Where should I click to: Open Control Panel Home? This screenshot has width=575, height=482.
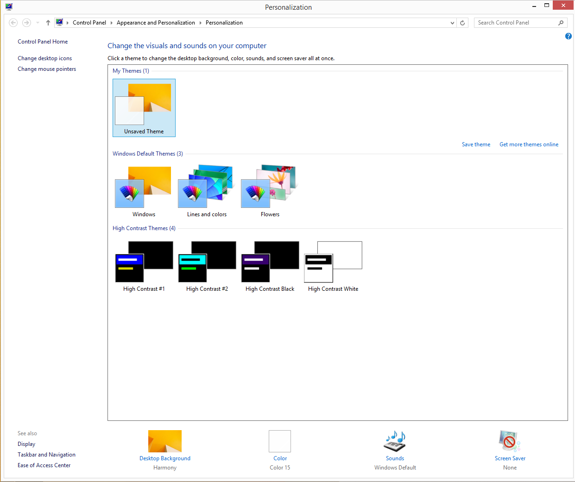point(43,42)
